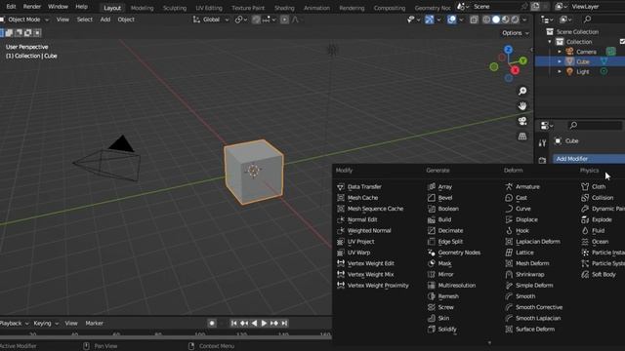Switch to wireframe viewport shading
The height and width of the screenshot is (351, 625).
tap(486, 19)
